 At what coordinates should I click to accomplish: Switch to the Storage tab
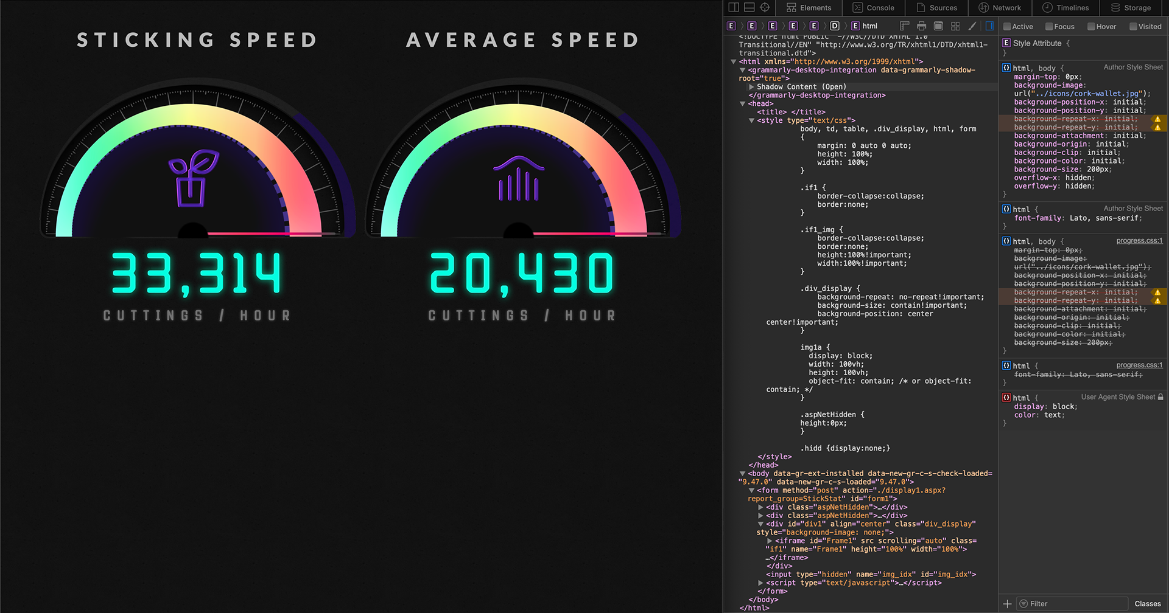1131,8
